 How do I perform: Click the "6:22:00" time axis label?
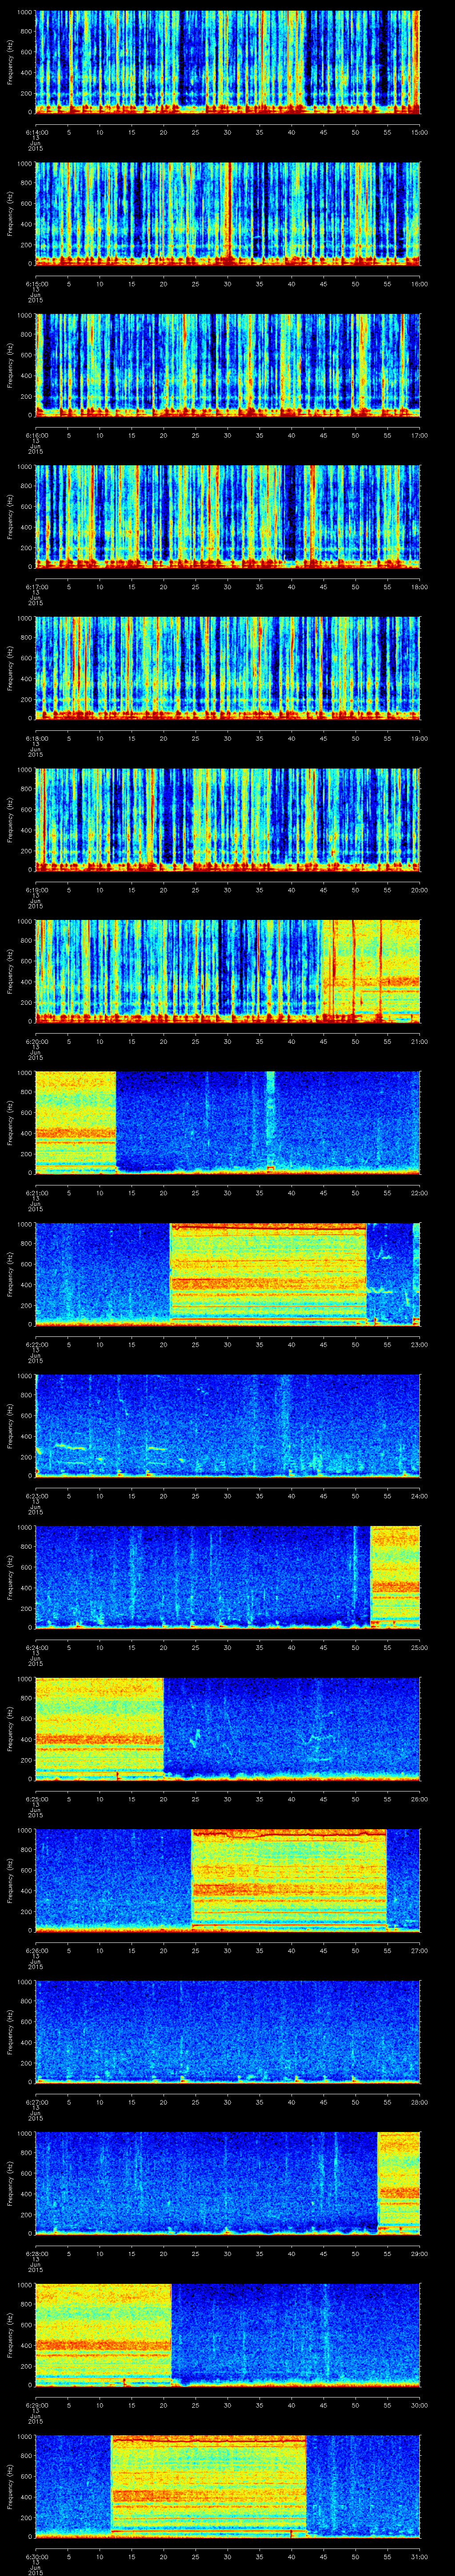pos(36,1344)
